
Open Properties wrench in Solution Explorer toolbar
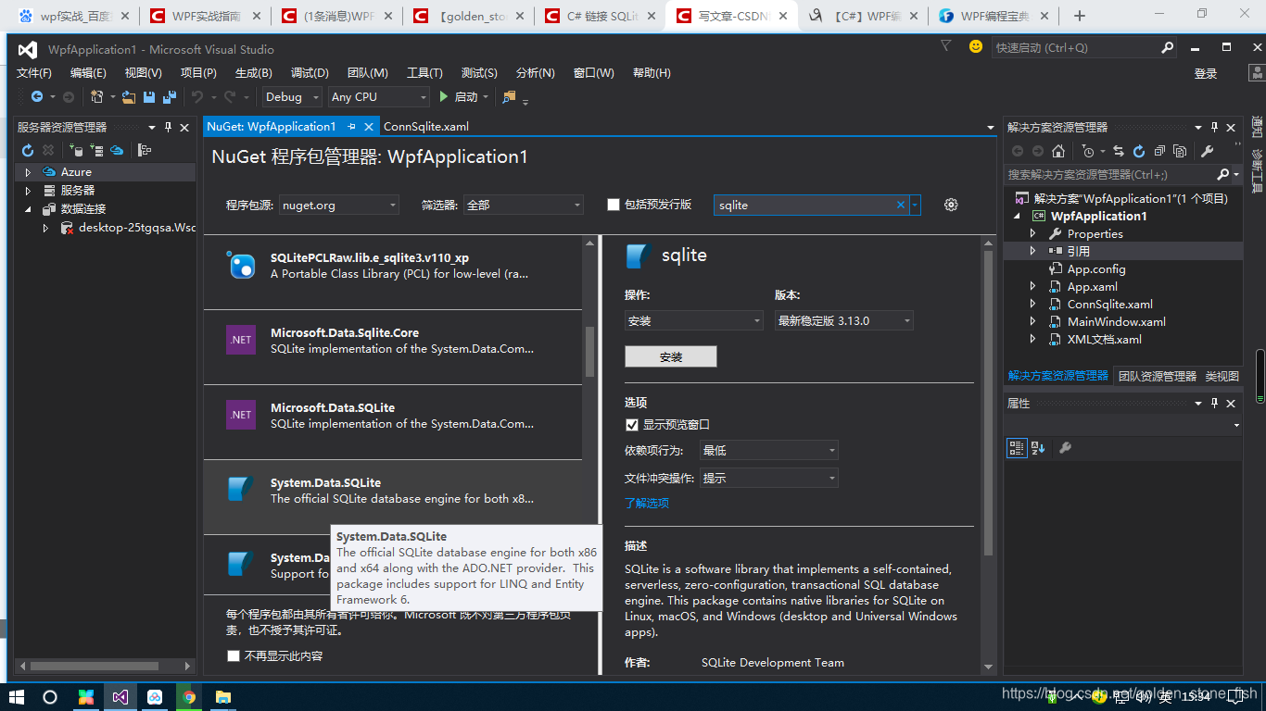click(x=1208, y=151)
